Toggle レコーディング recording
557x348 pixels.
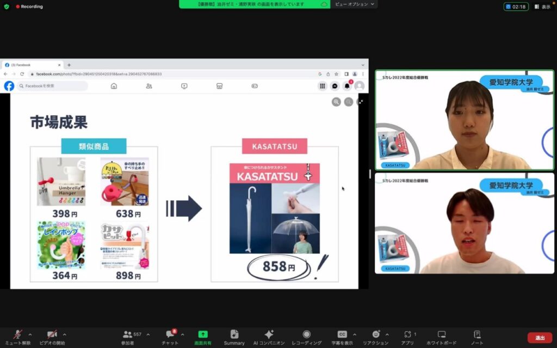click(307, 337)
